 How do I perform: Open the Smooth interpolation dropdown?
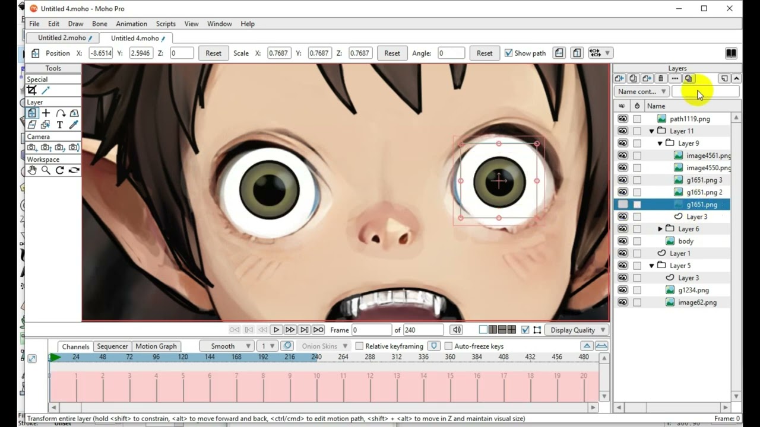(x=227, y=346)
